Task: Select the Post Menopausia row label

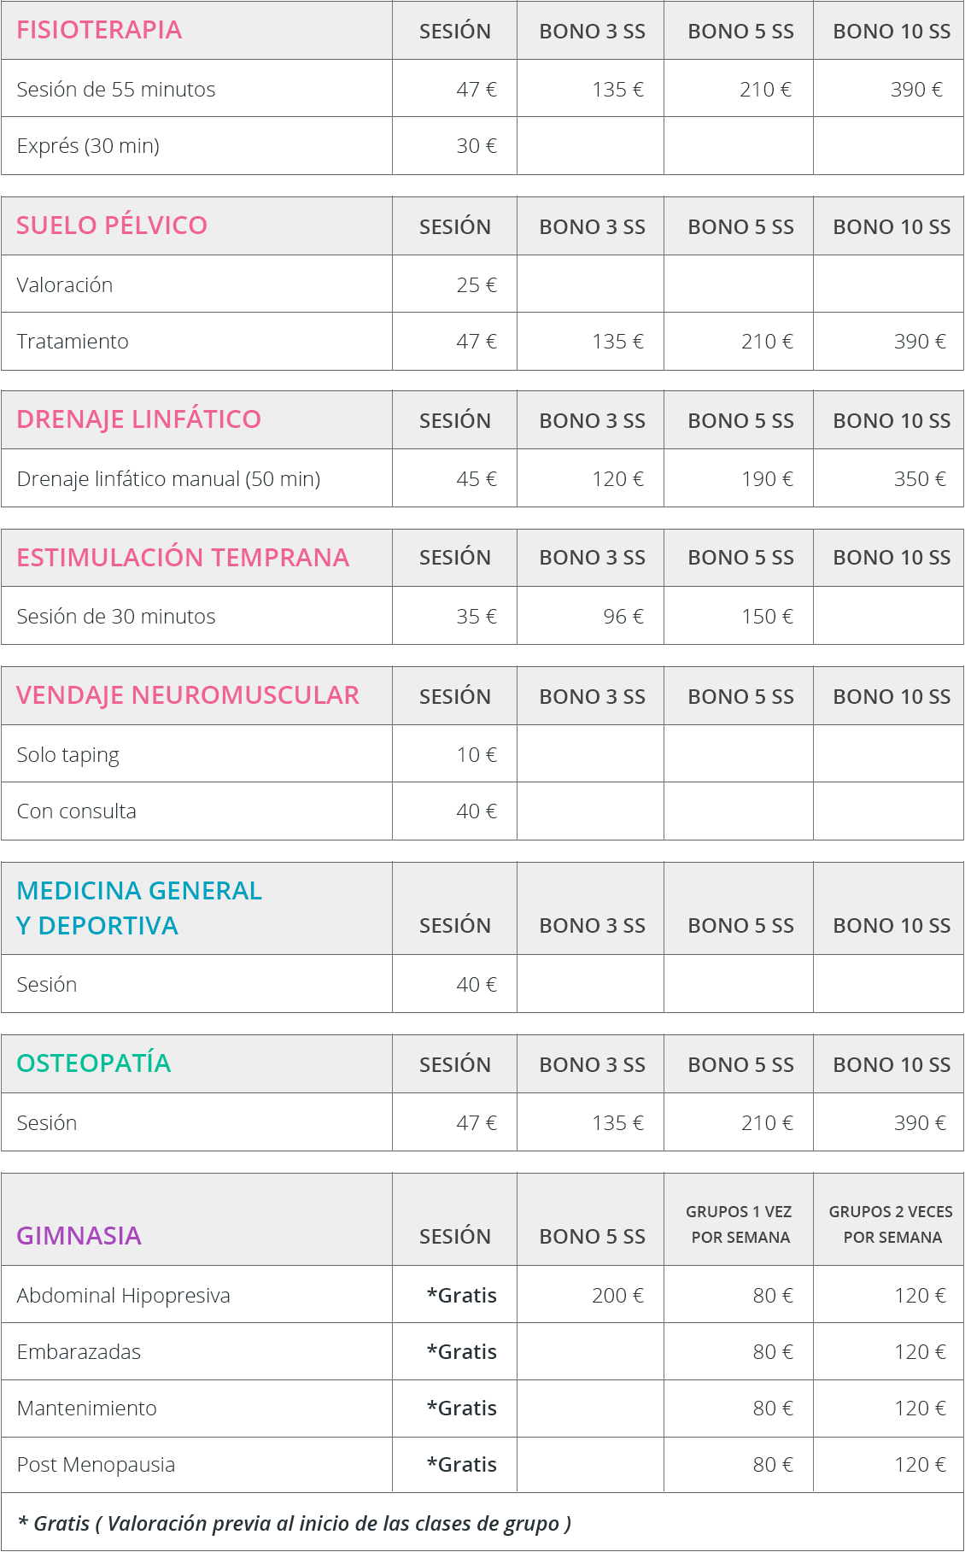Action: (x=96, y=1465)
